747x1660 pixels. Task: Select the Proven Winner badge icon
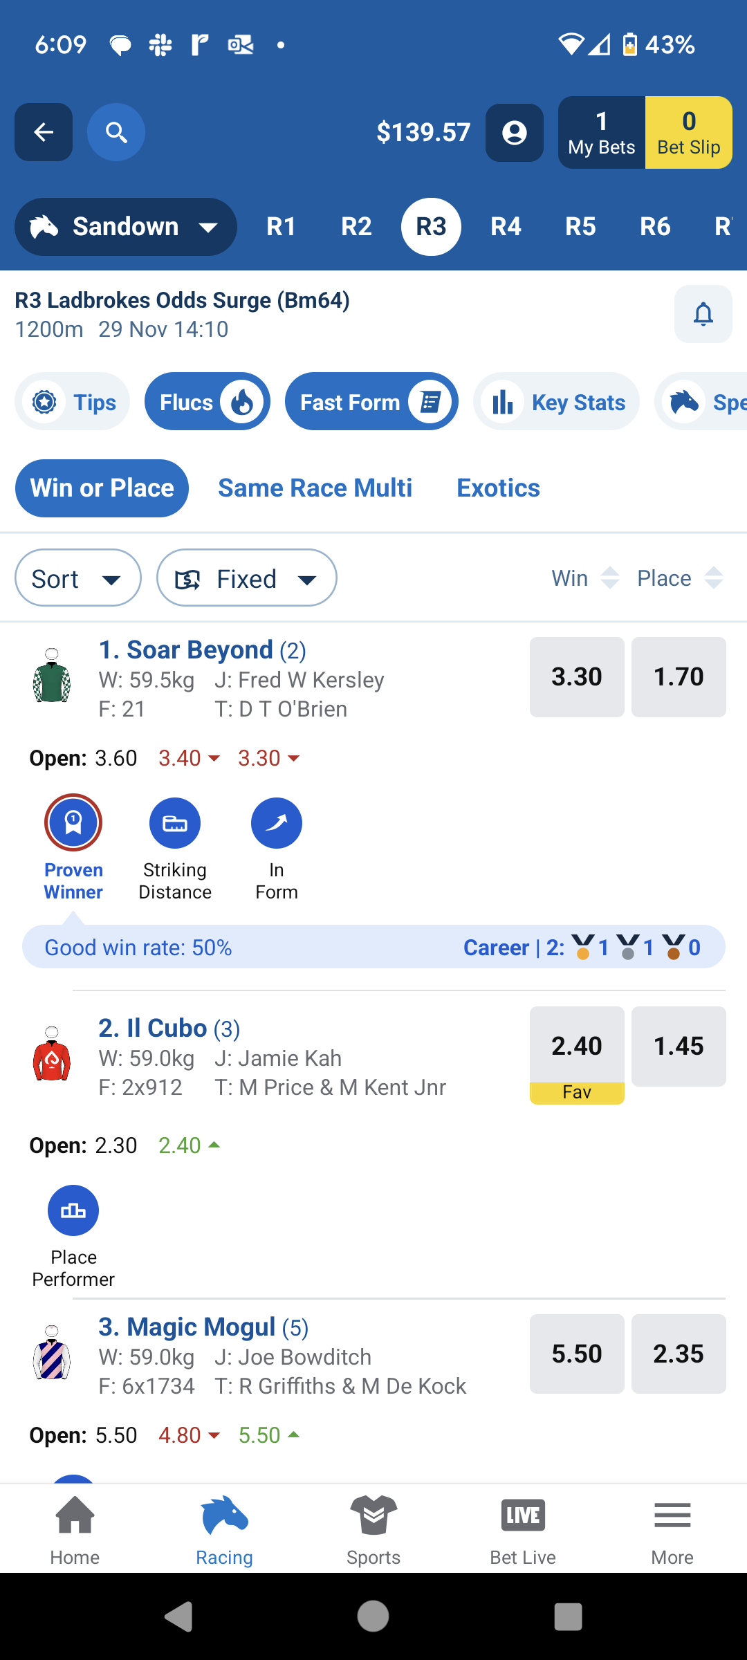pos(73,822)
